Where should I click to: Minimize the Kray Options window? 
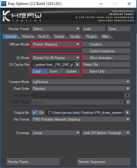[x=101, y=4]
